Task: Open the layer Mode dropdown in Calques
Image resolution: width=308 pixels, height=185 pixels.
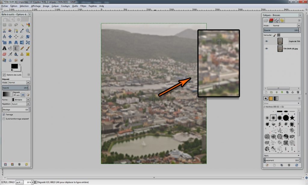Action: coord(299,26)
